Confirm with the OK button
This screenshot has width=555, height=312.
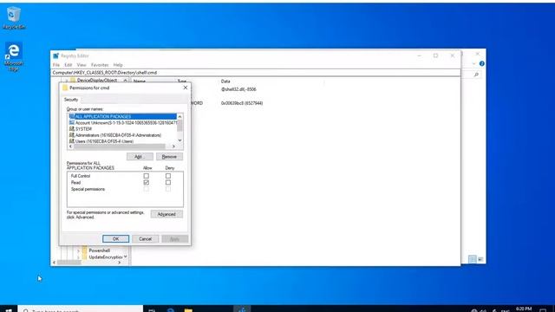(115, 239)
